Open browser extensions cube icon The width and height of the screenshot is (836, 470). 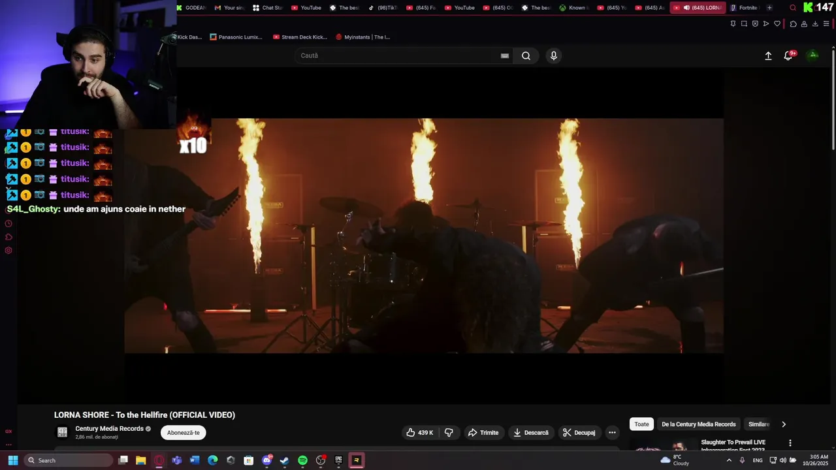click(x=793, y=23)
